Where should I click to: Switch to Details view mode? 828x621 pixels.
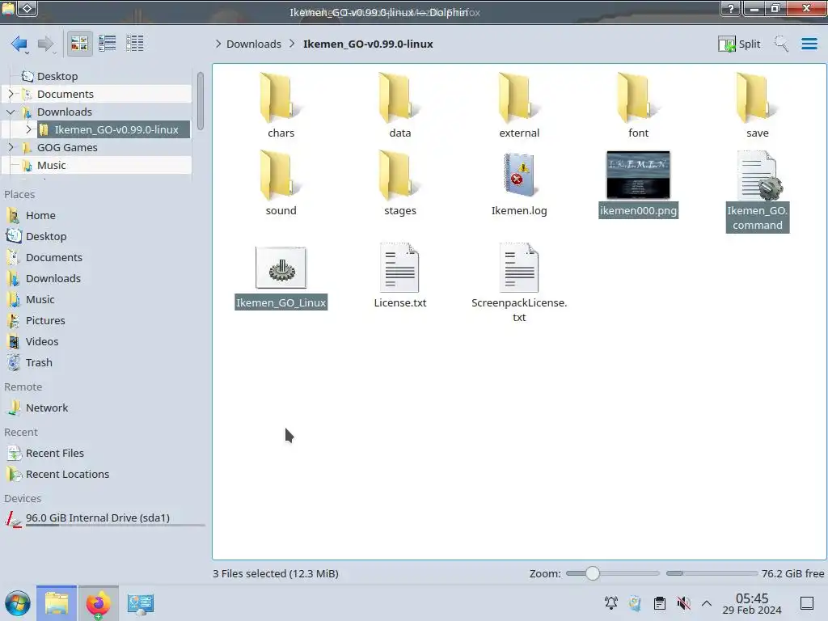point(135,44)
